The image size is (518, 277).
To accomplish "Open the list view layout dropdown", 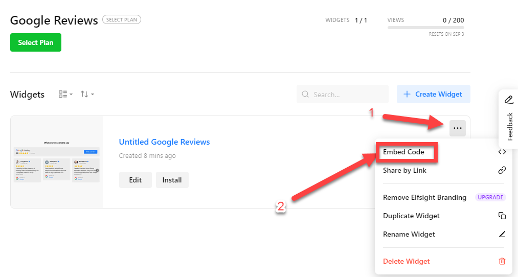I will (x=65, y=94).
